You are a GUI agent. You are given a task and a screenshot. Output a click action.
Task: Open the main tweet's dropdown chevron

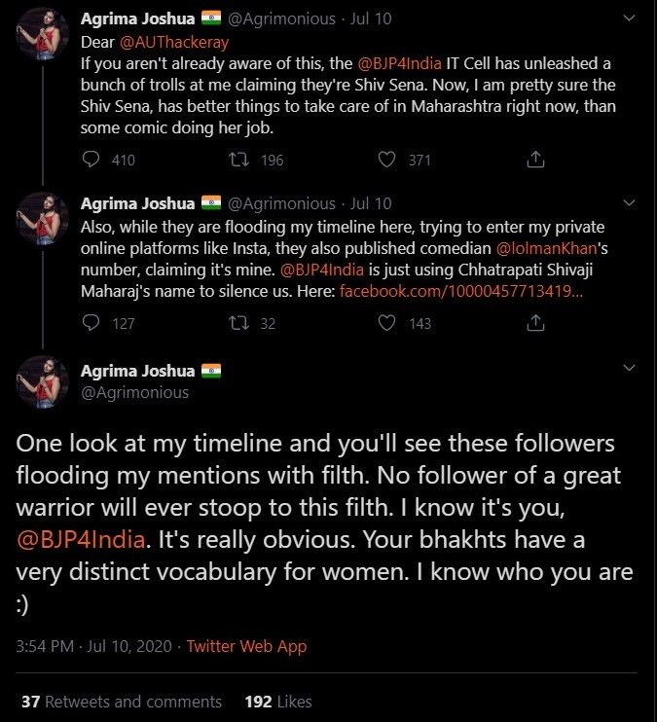(629, 368)
